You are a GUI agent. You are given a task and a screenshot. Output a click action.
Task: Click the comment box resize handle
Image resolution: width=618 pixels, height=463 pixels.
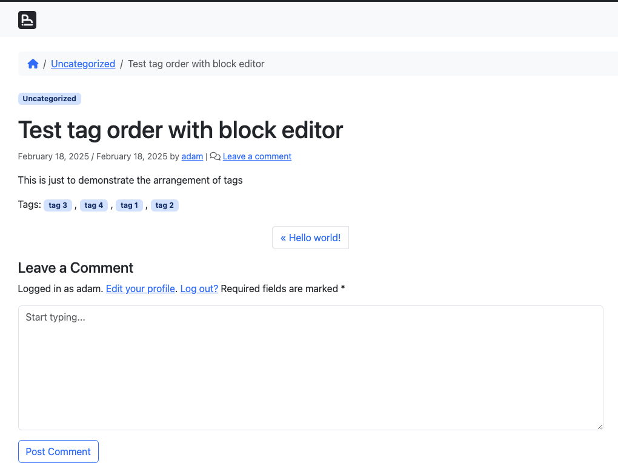(x=599, y=426)
